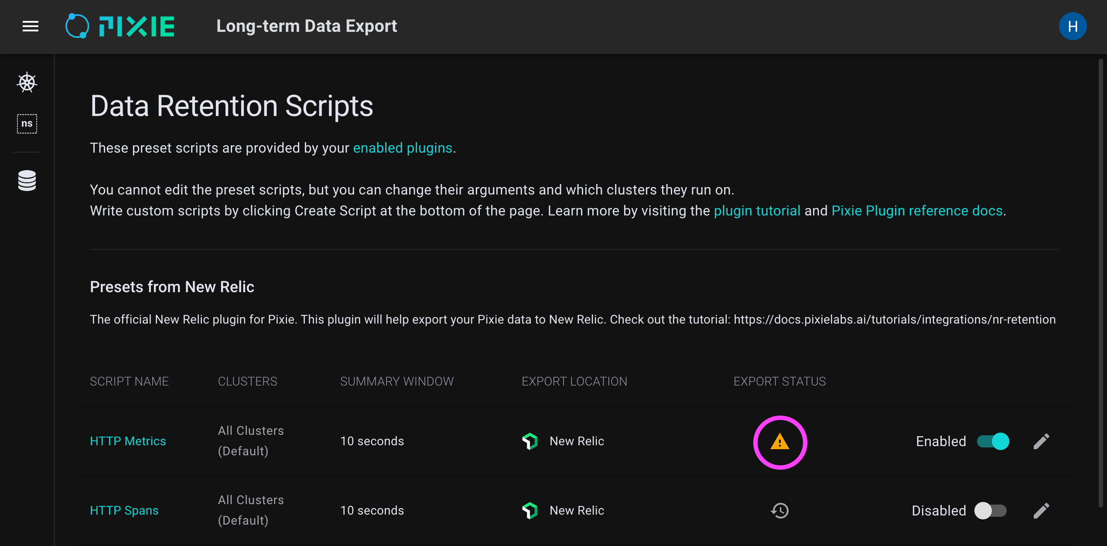Edit the HTTP Spans script with the pencil icon

tap(1041, 510)
